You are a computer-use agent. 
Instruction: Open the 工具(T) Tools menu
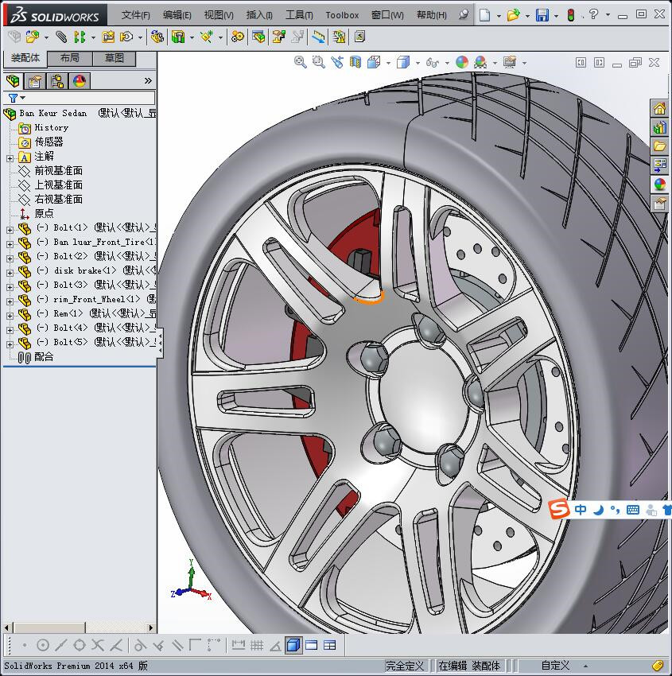(x=299, y=15)
